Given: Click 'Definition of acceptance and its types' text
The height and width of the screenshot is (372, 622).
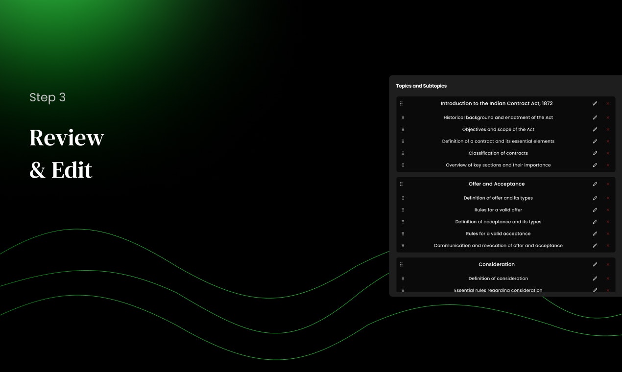Looking at the screenshot, I should (498, 222).
